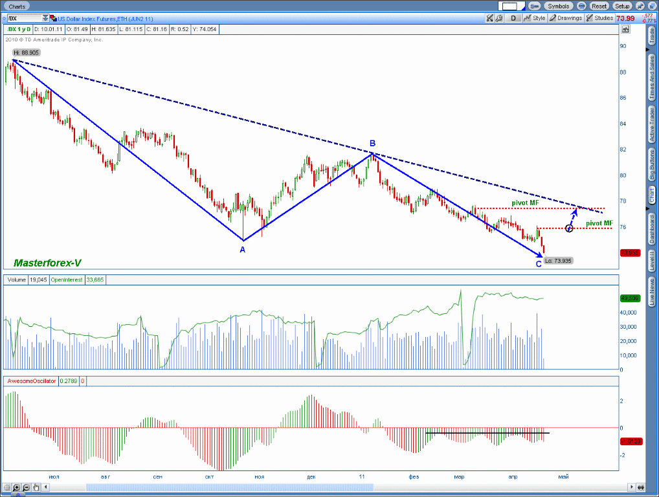659x497 pixels.
Task: Open the Style menu
Action: 535,18
